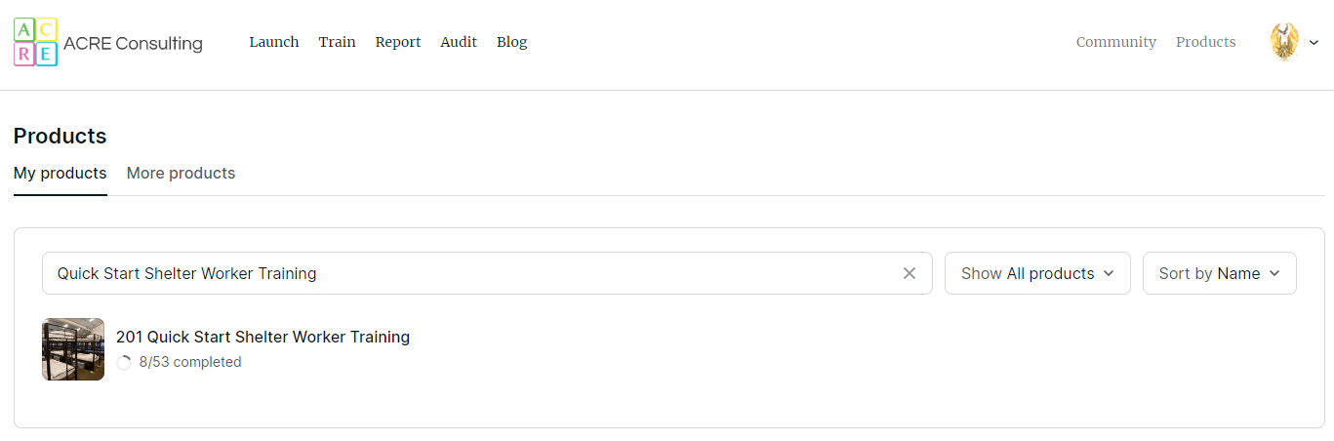This screenshot has width=1334, height=441.
Task: Open 201 Quick Start Shelter Worker Training
Action: [x=263, y=337]
